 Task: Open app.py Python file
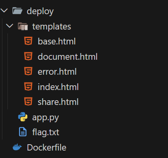[46, 118]
